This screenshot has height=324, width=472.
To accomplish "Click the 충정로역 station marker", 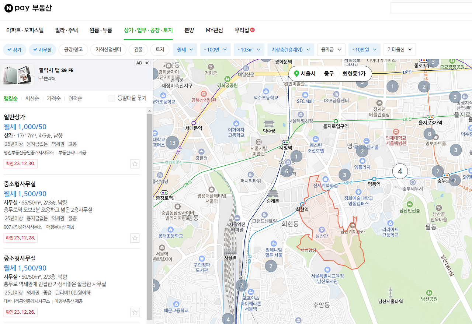I will coord(164,193).
